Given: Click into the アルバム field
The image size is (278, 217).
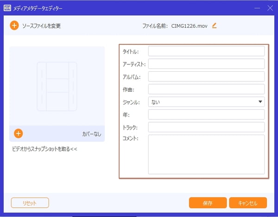Looking at the screenshot, I should tap(206, 76).
